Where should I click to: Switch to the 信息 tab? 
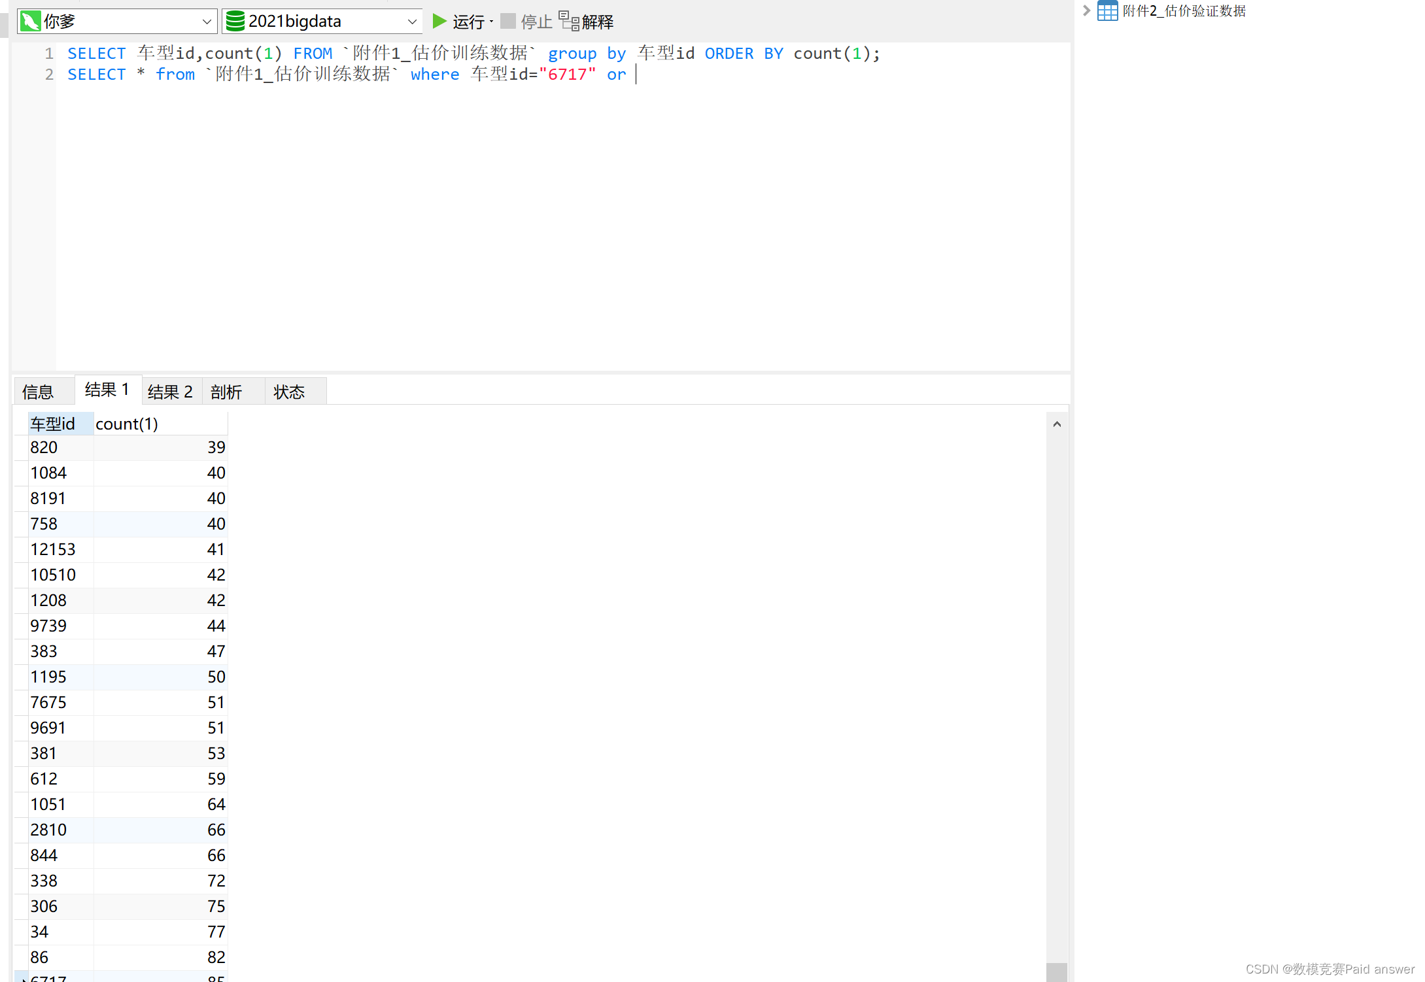coord(39,391)
